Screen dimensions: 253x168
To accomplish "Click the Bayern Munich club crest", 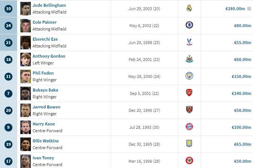I will coord(189,127).
